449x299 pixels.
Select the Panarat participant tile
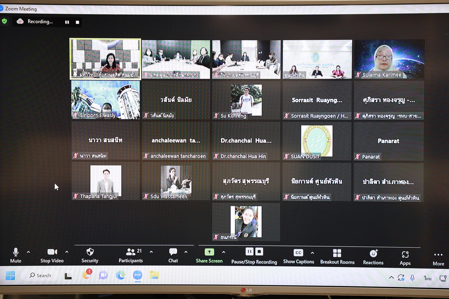[x=389, y=141]
